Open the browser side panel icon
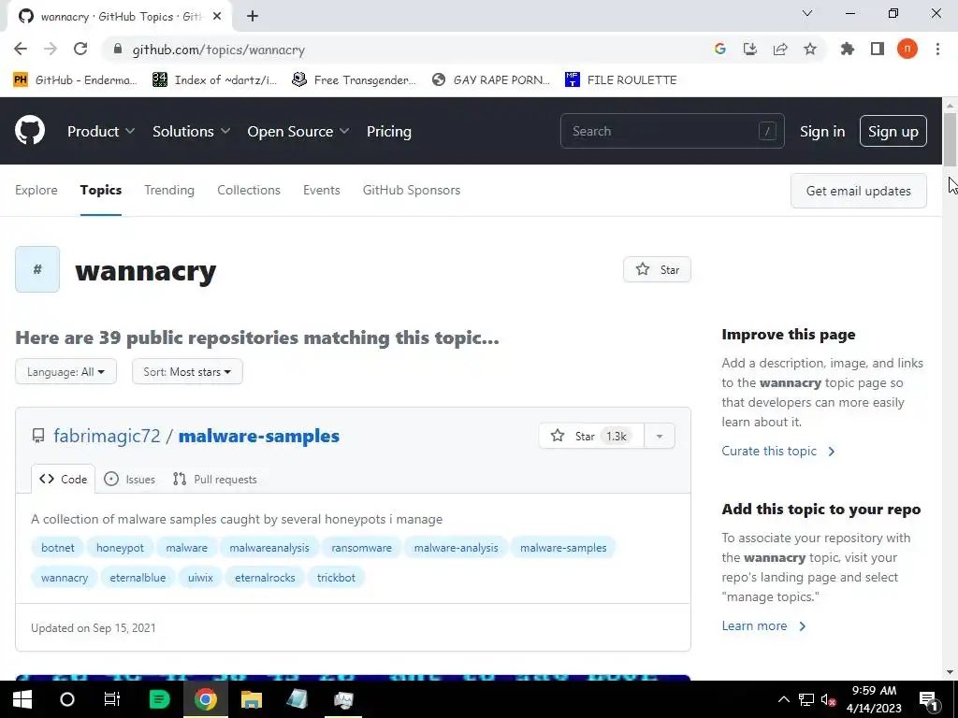 [x=878, y=49]
